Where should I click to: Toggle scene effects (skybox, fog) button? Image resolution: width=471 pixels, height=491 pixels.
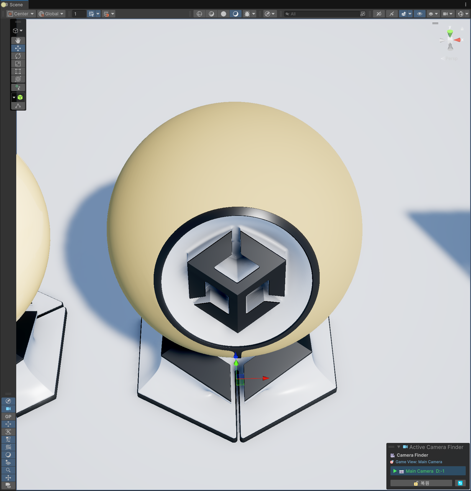coord(403,14)
